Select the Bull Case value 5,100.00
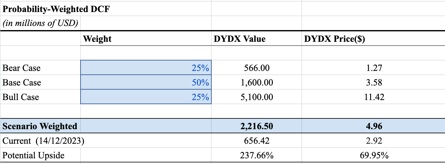445x164 pixels. click(x=257, y=97)
